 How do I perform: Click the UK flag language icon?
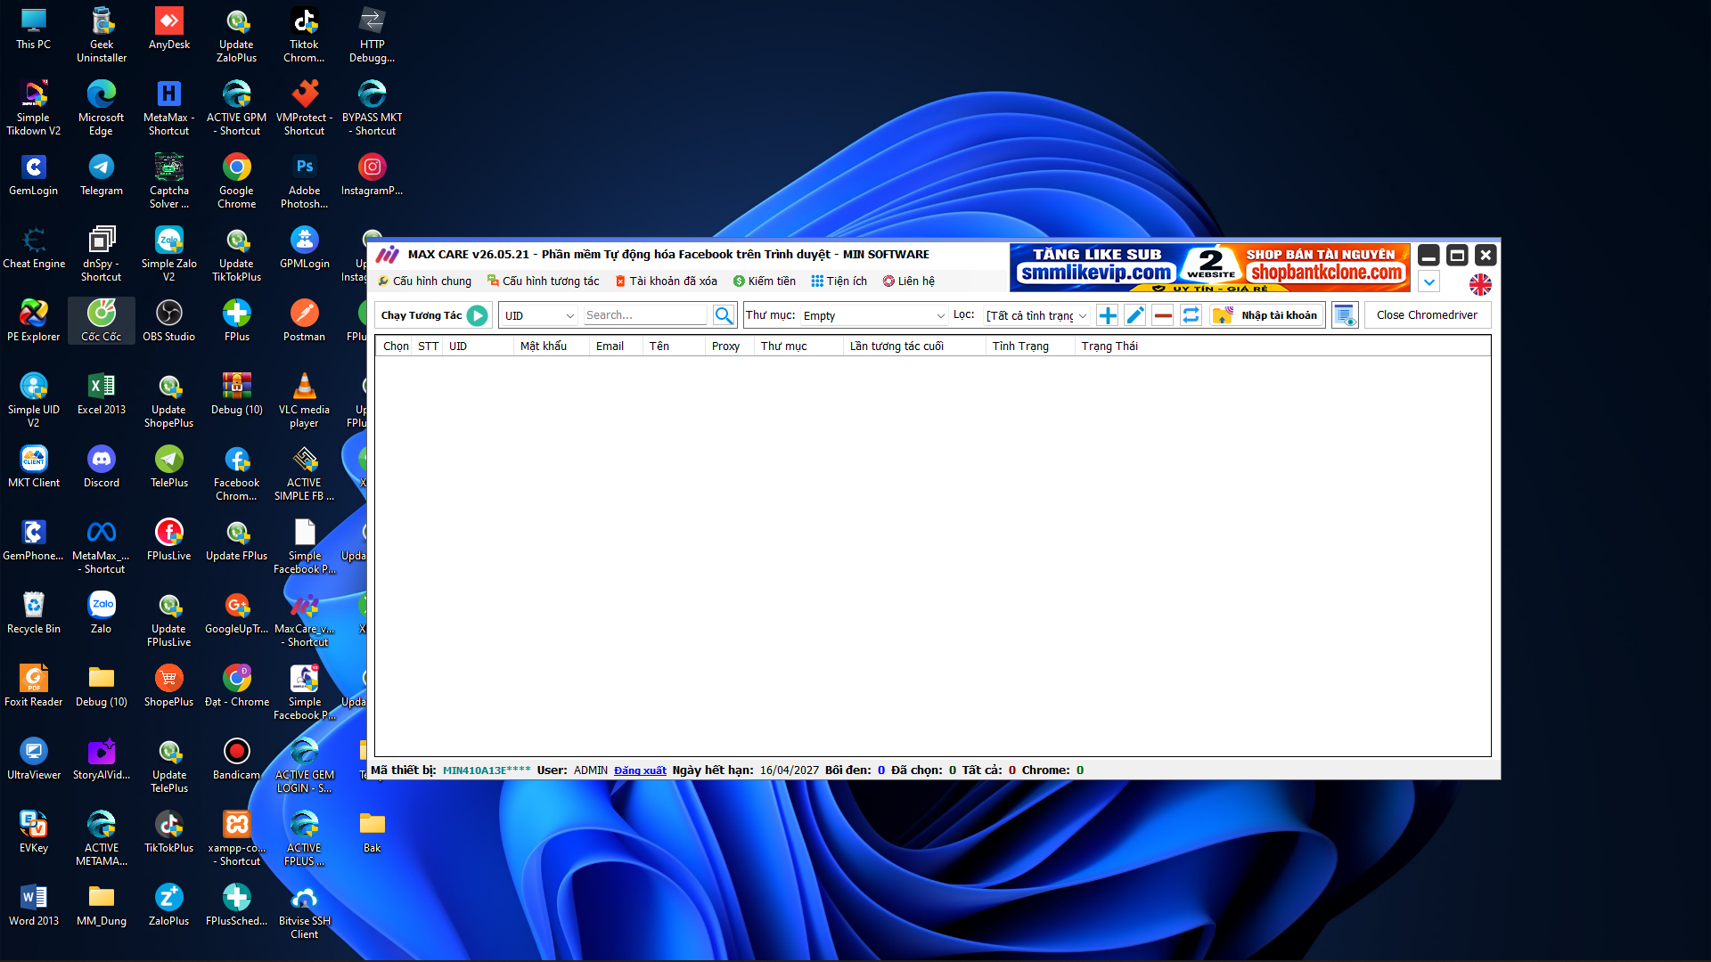[1480, 284]
